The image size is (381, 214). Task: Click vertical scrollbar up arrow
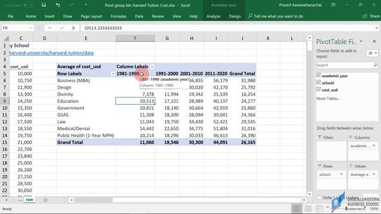pos(310,37)
